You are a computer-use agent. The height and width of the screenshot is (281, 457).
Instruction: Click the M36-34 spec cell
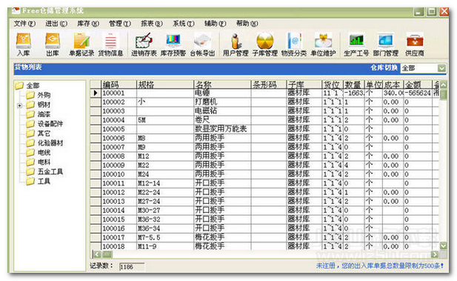pos(165,229)
